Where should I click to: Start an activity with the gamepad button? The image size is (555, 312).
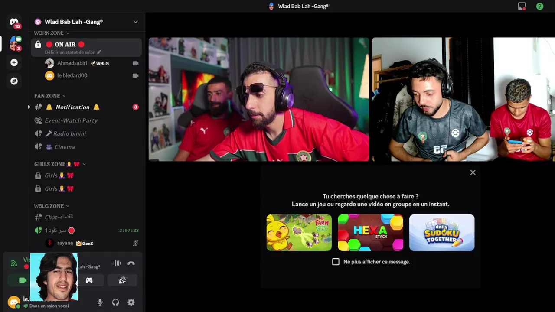[89, 280]
